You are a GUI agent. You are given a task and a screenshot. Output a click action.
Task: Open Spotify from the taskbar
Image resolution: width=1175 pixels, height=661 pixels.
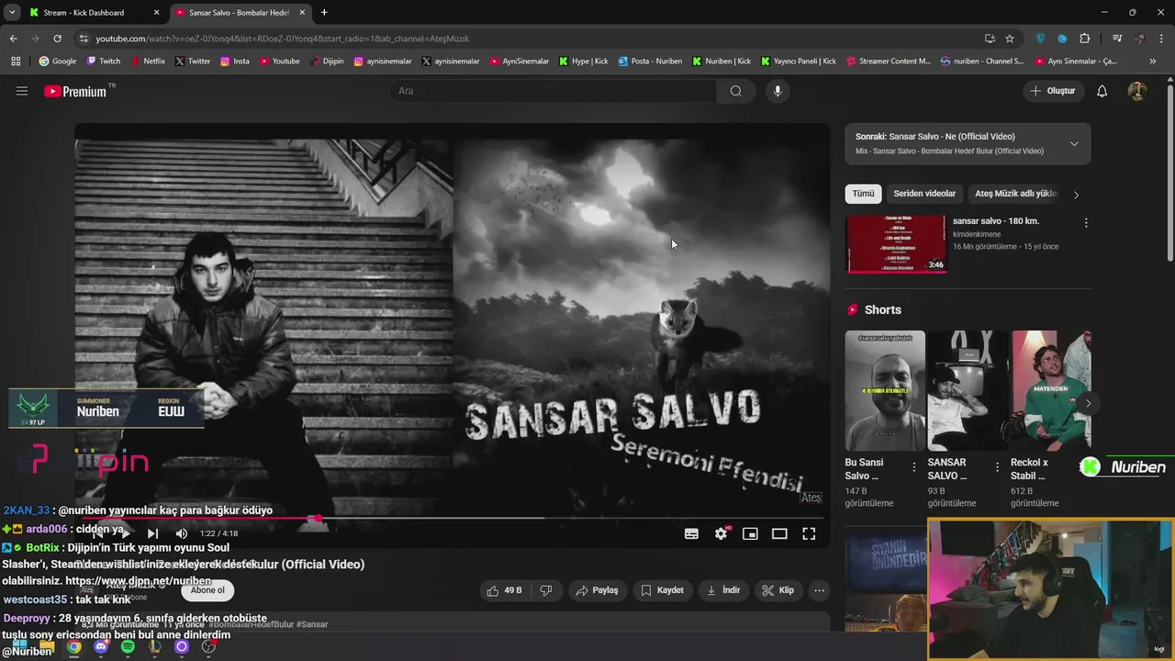128,646
